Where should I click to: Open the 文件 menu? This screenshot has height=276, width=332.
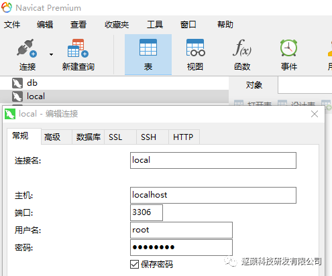(12, 24)
